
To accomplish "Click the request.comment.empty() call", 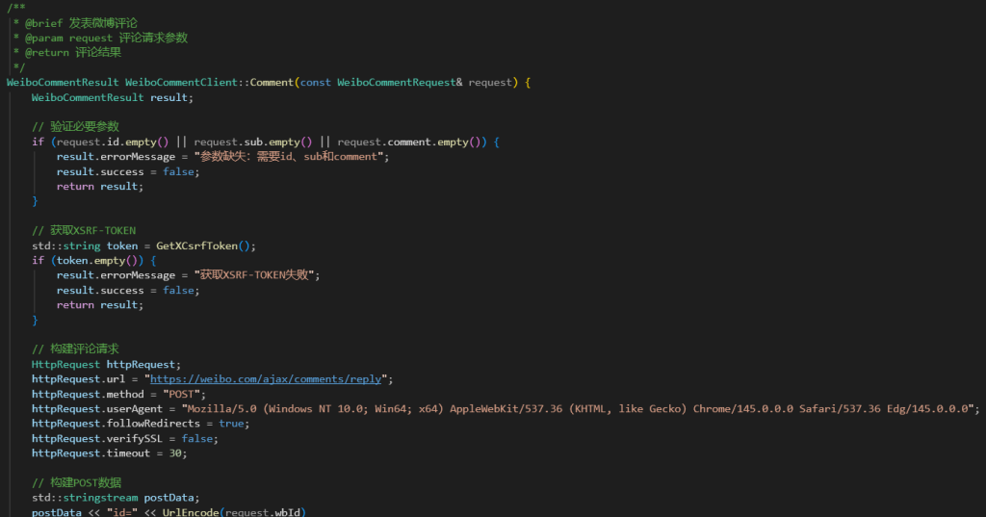I will pyautogui.click(x=412, y=142).
